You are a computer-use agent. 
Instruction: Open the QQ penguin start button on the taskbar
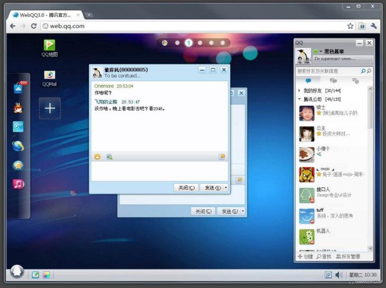click(17, 271)
